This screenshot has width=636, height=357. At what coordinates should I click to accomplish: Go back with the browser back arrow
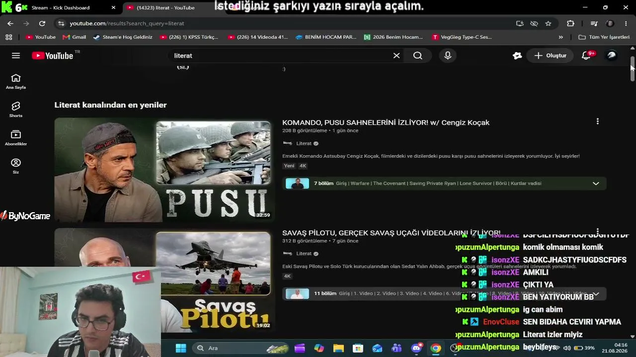(10, 23)
